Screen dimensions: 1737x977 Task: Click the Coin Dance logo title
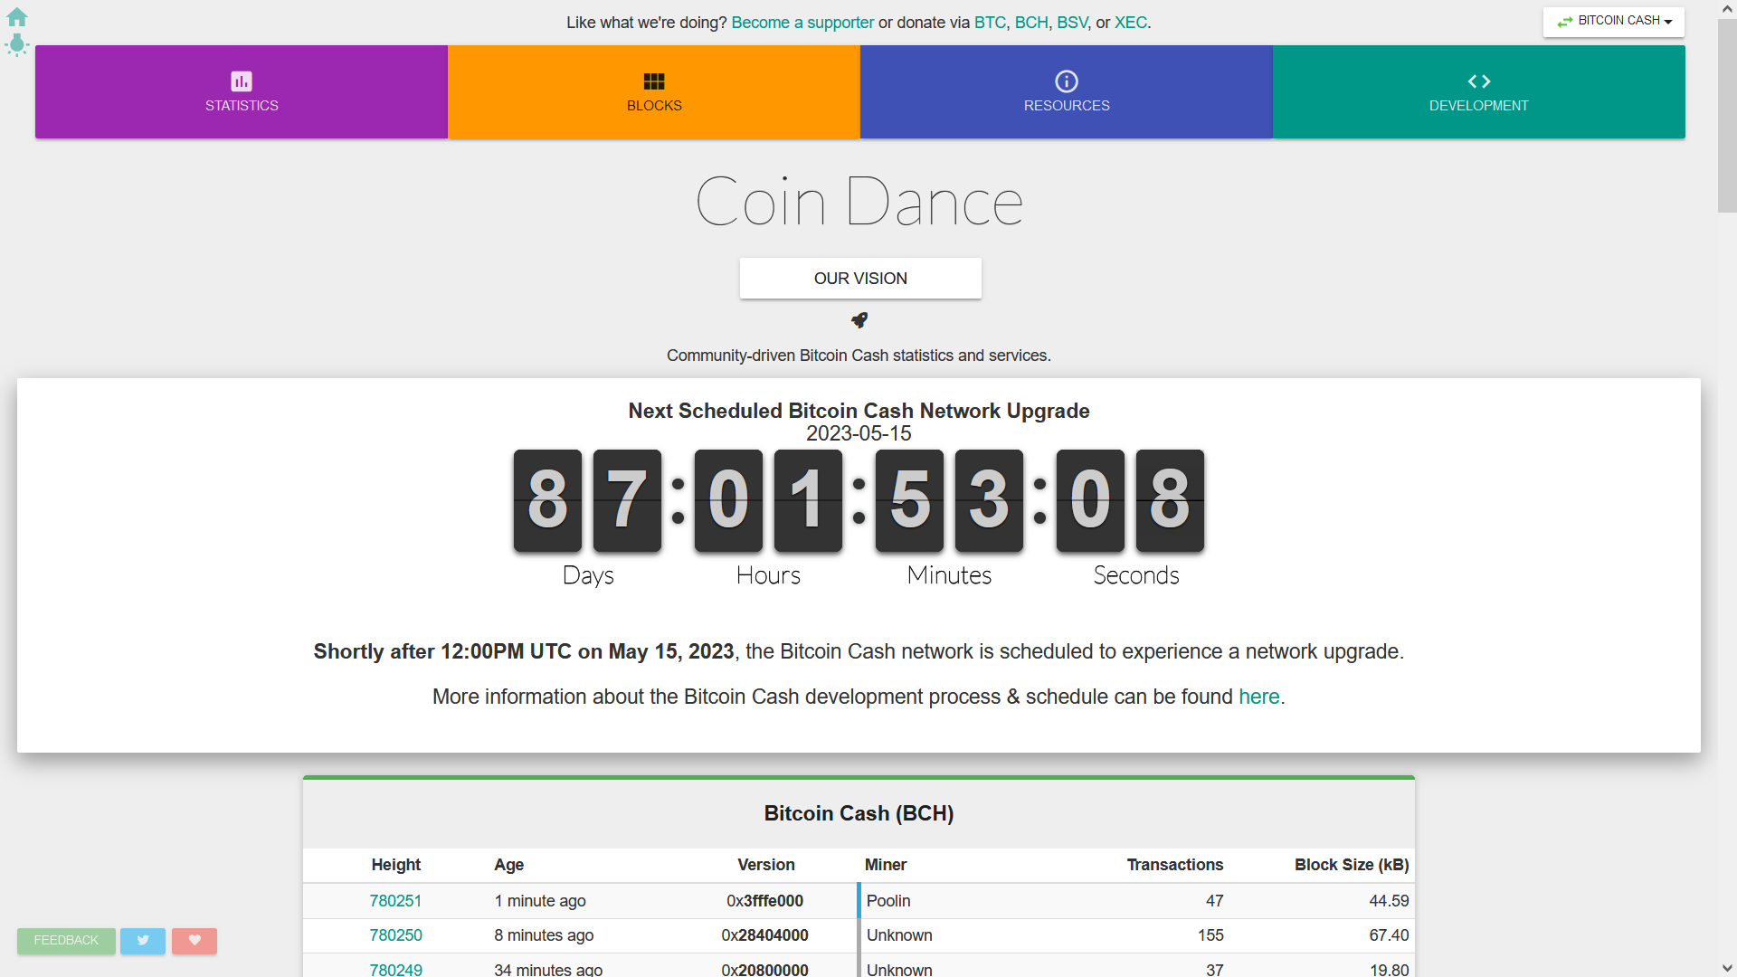(x=859, y=202)
